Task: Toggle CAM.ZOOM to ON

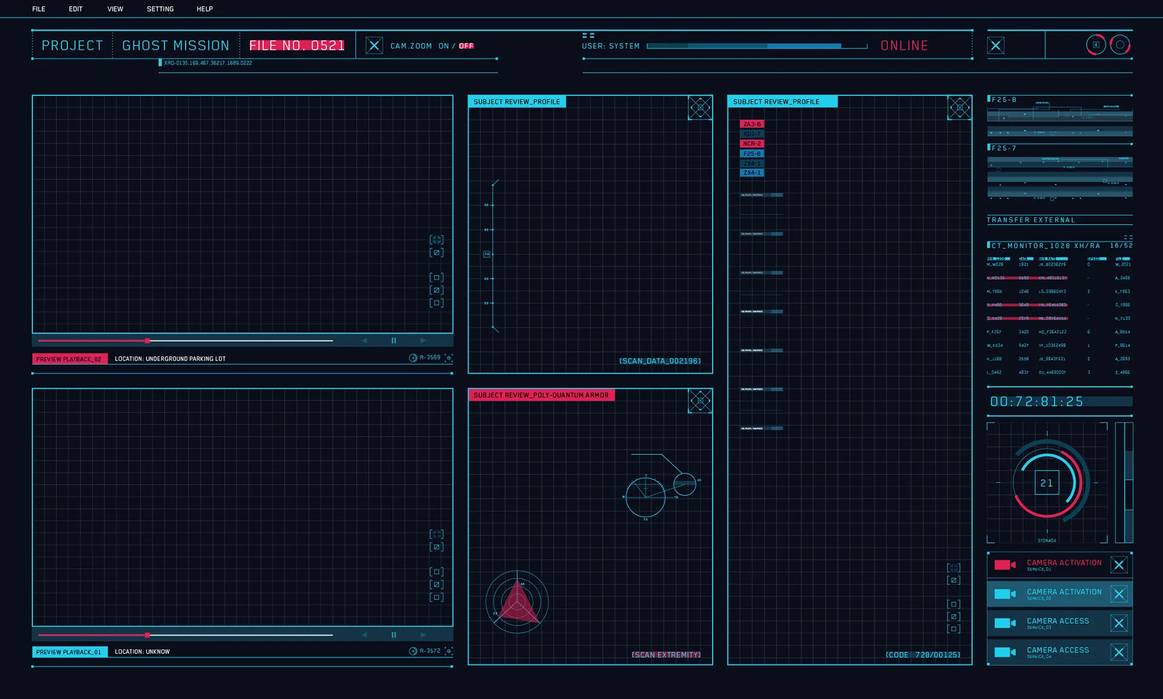Action: click(443, 46)
